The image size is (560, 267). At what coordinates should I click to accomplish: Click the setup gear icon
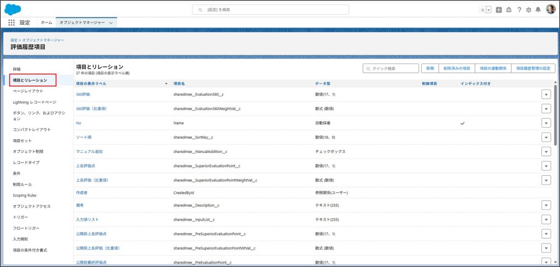pos(528,10)
